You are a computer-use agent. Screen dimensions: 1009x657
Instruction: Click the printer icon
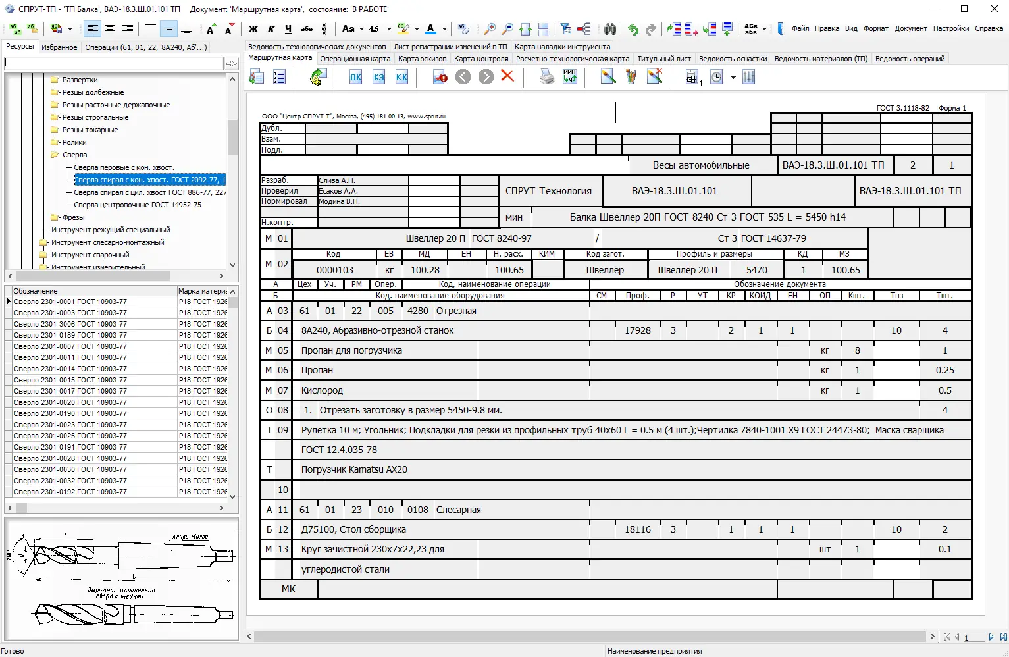[x=547, y=77]
